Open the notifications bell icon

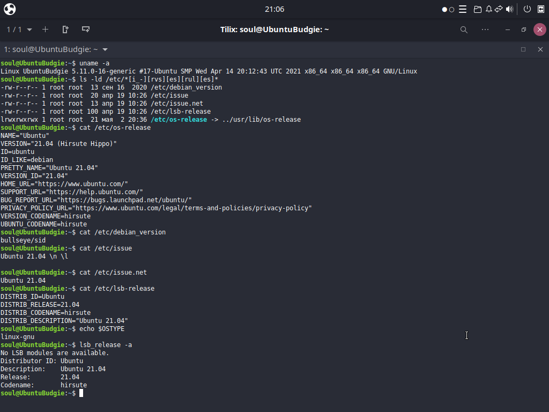pos(489,9)
